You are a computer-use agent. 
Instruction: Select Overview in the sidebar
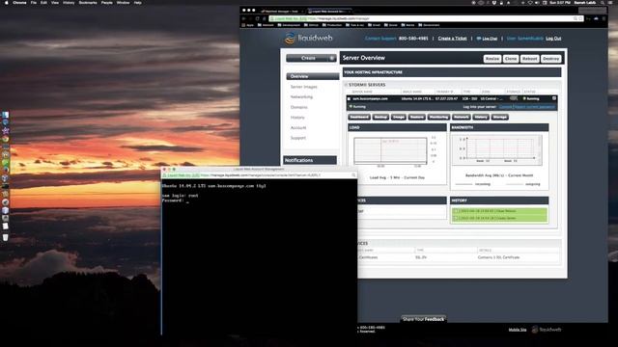coord(312,76)
